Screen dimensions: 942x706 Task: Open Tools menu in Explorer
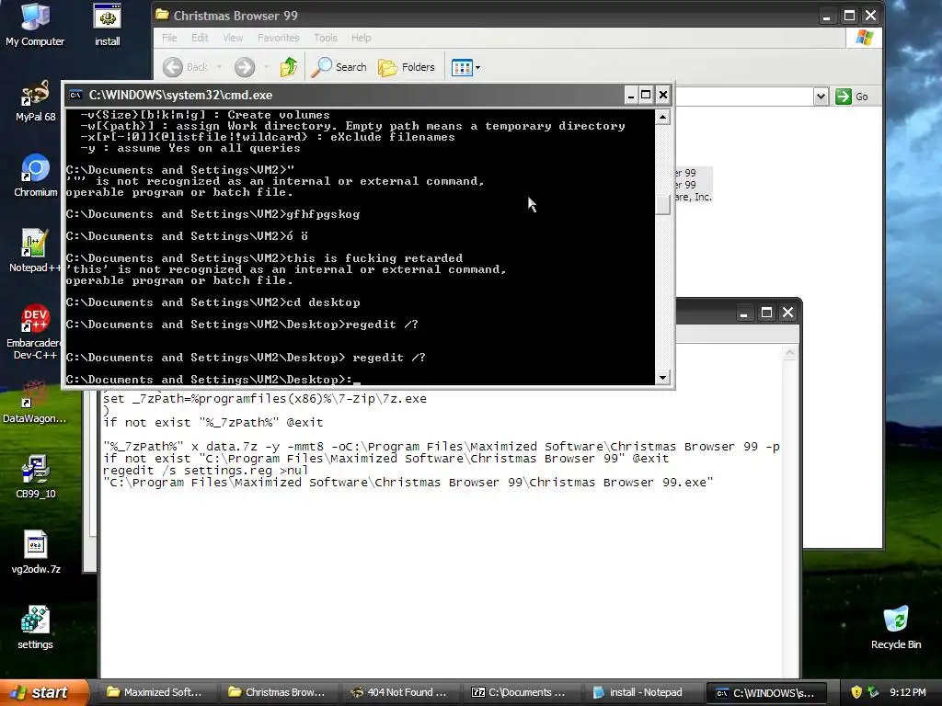tap(326, 38)
